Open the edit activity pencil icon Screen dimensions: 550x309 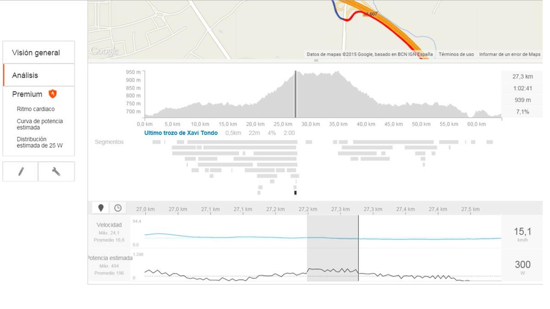click(20, 171)
